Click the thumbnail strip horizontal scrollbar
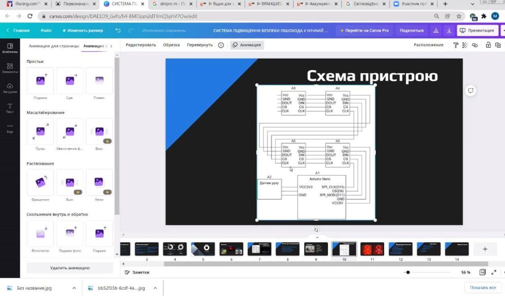This screenshot has height=296, width=505. click(x=326, y=264)
